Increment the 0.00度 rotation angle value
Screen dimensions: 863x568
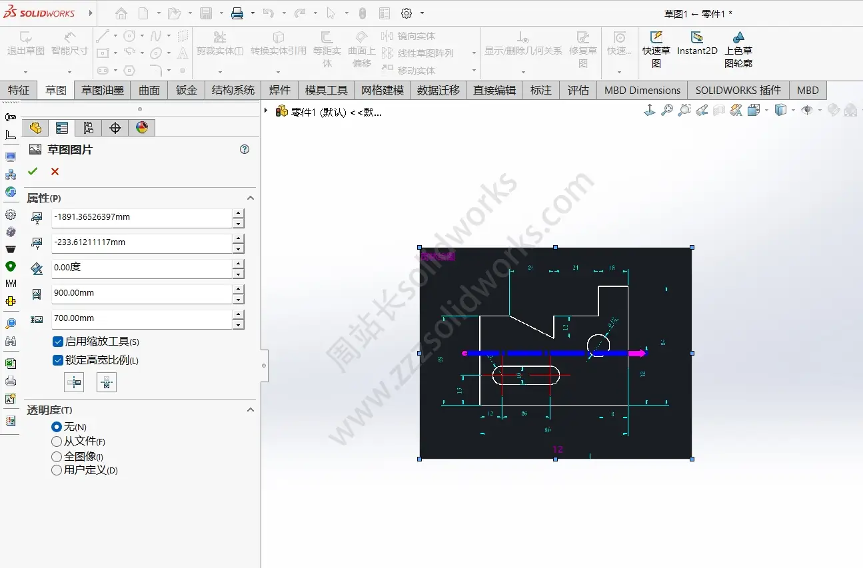pyautogui.click(x=239, y=264)
